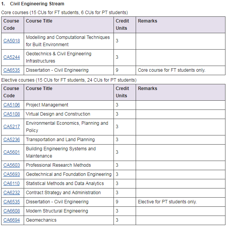This screenshot has width=227, height=227.
Task: Select the CA5236 Transportation course link
Action: (x=11, y=140)
